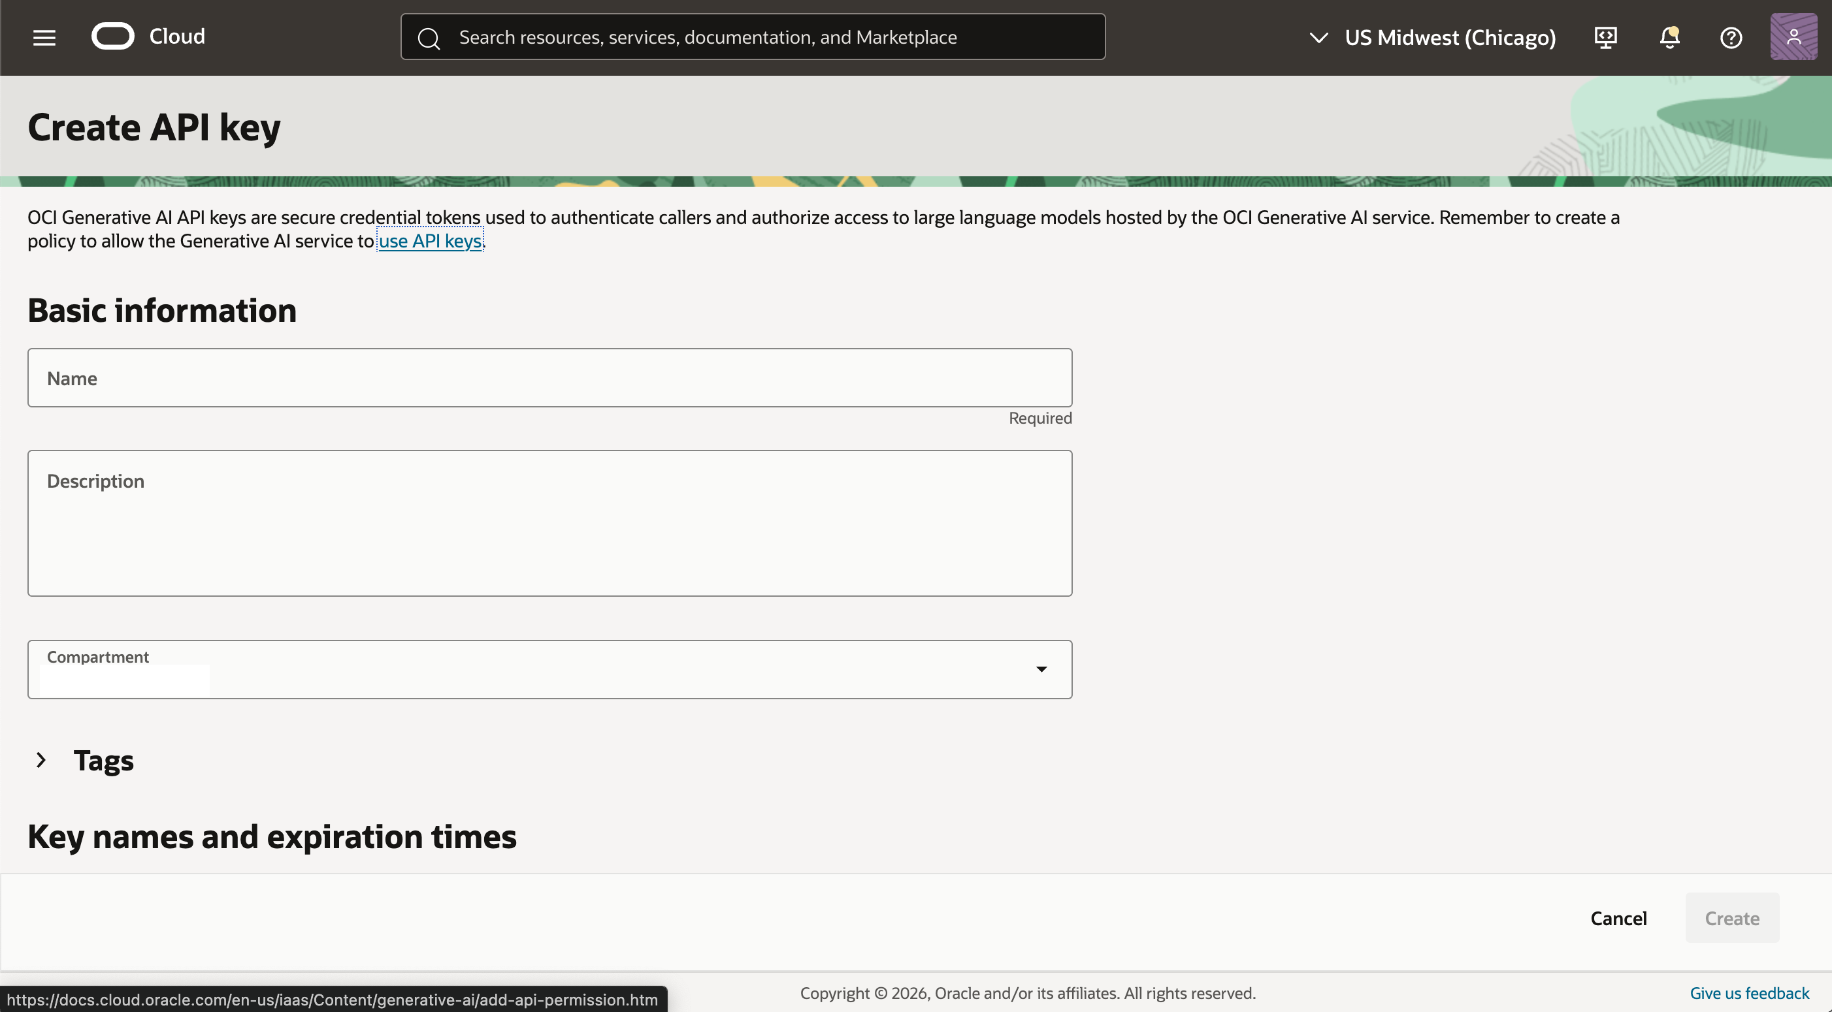Open the Help question mark icon

pos(1731,37)
